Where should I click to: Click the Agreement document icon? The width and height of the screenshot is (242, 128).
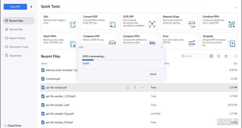(7, 55)
